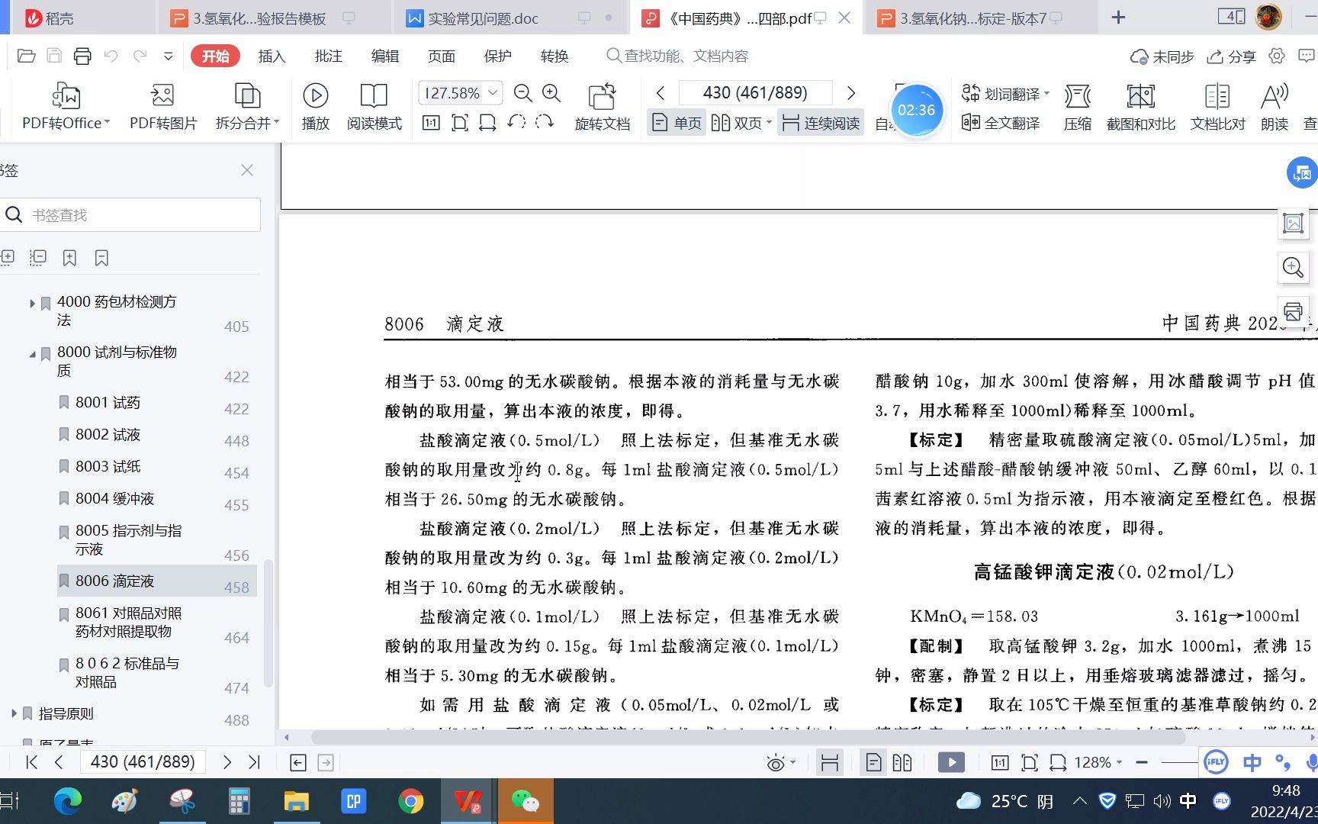Switch to 阅读模式 reading mode
The height and width of the screenshot is (824, 1318).
(x=374, y=107)
